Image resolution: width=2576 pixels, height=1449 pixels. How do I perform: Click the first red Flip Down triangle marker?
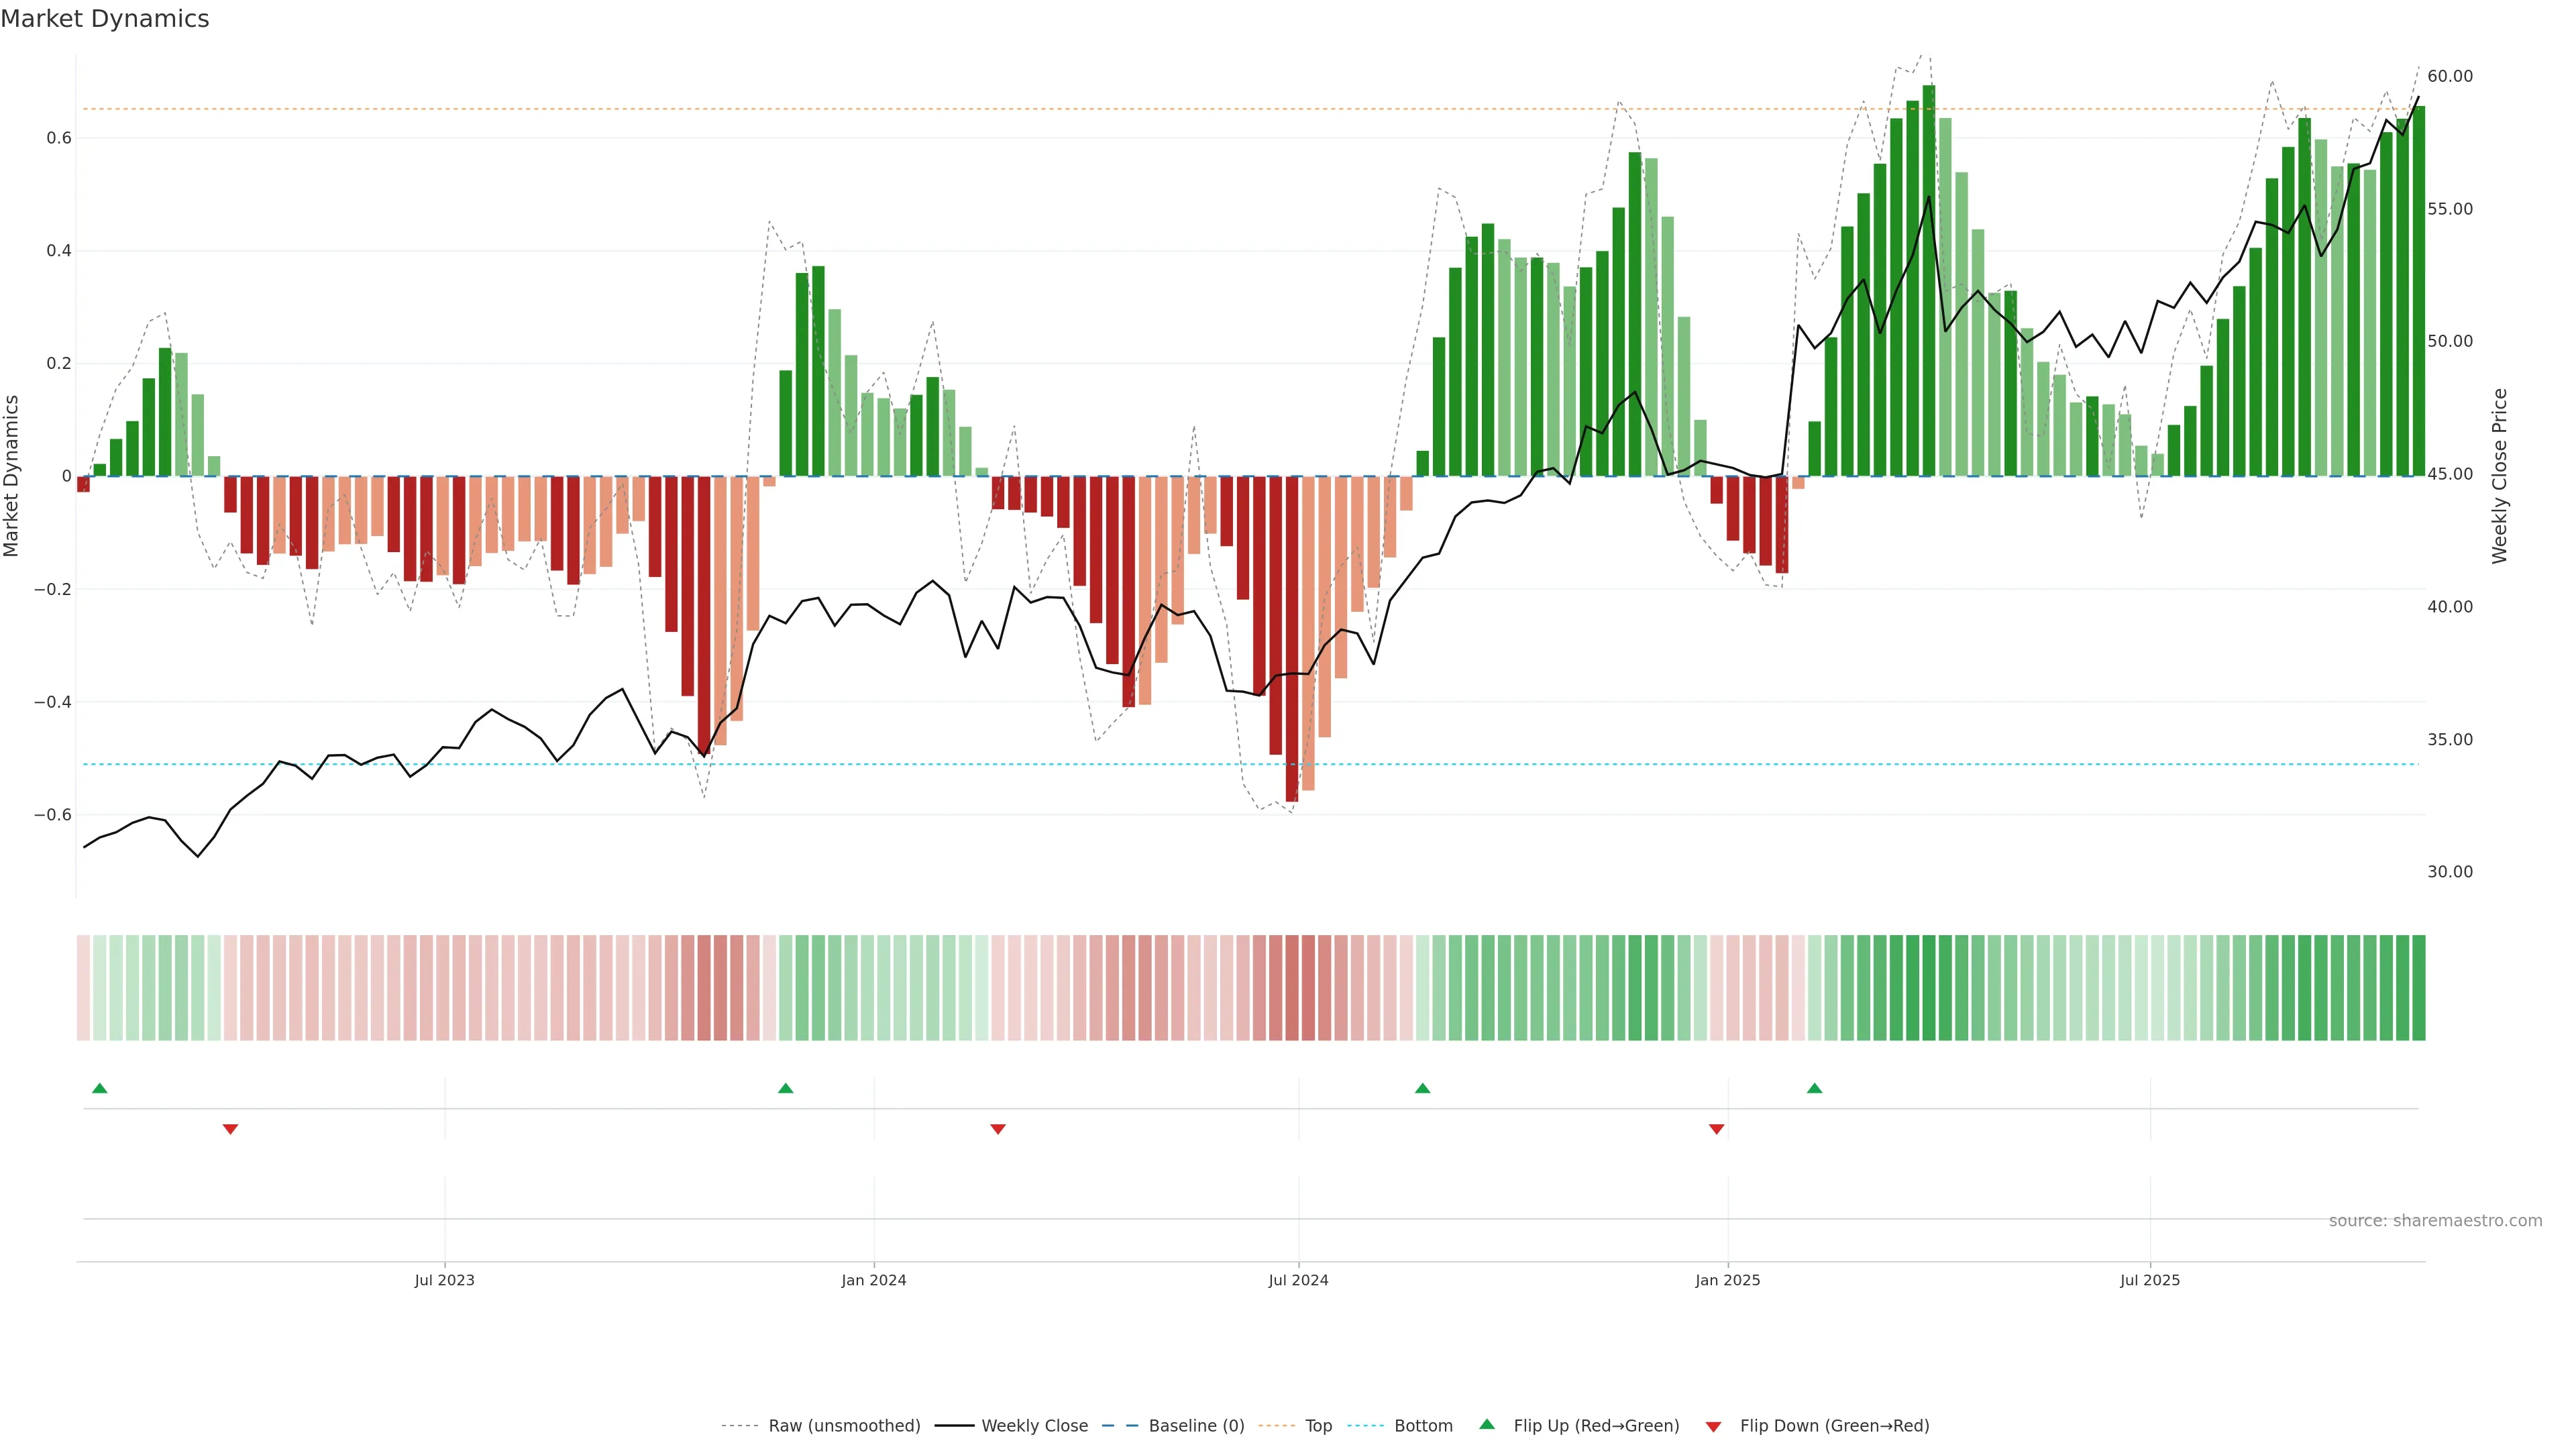click(x=230, y=1129)
